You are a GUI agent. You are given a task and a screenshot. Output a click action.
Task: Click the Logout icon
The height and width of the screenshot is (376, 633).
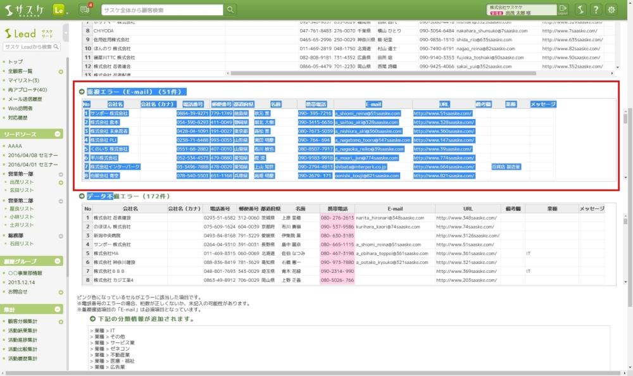[x=563, y=9]
